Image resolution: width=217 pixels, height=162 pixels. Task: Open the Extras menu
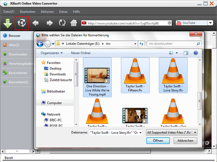coord(63,12)
